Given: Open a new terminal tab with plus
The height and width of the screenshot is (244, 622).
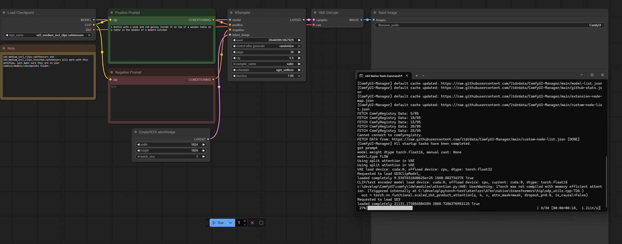Looking at the screenshot, I should pyautogui.click(x=417, y=76).
